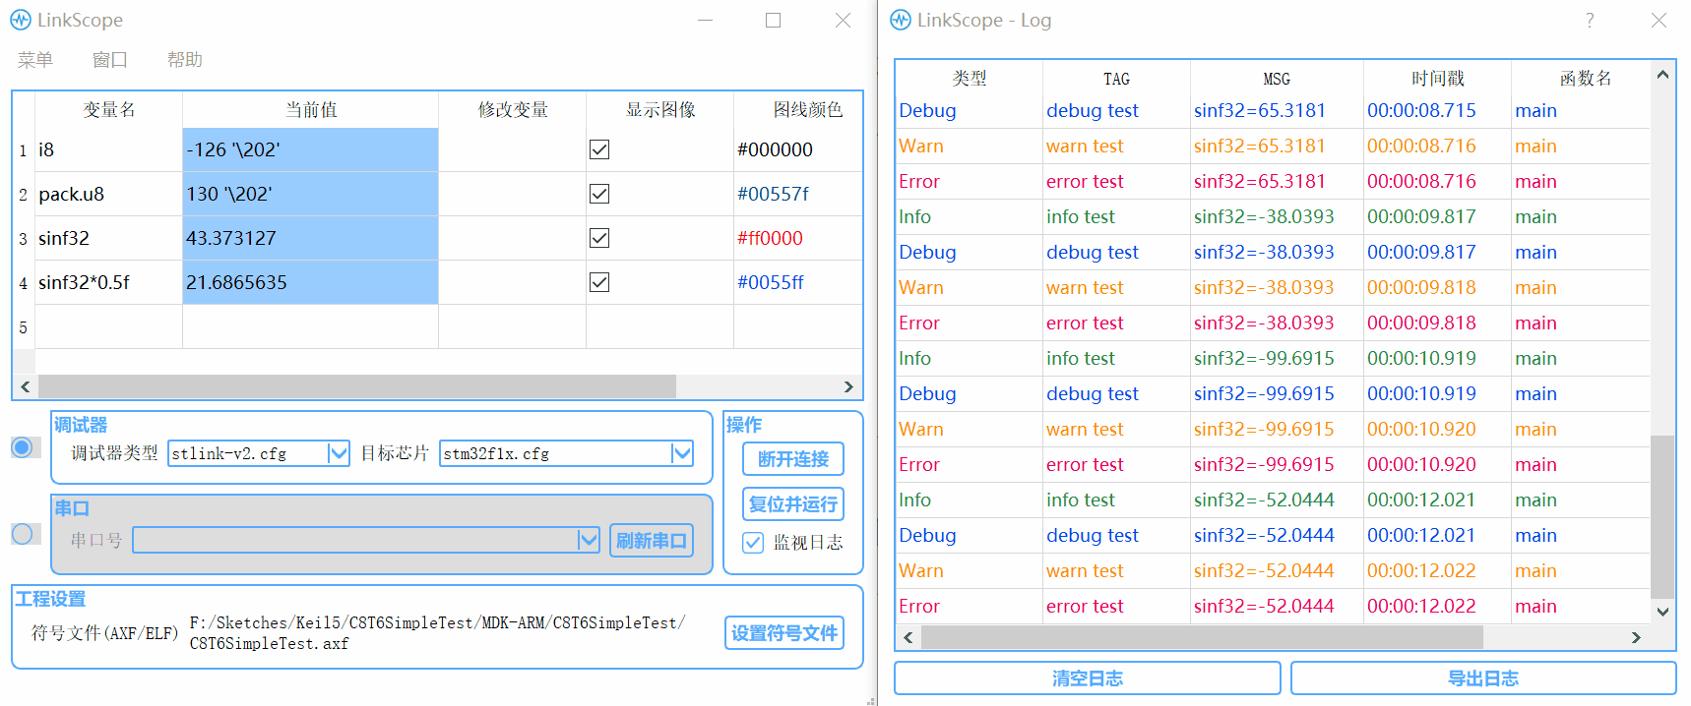
Task: Uncheck the 监视日志 checkbox
Action: pyautogui.click(x=753, y=543)
